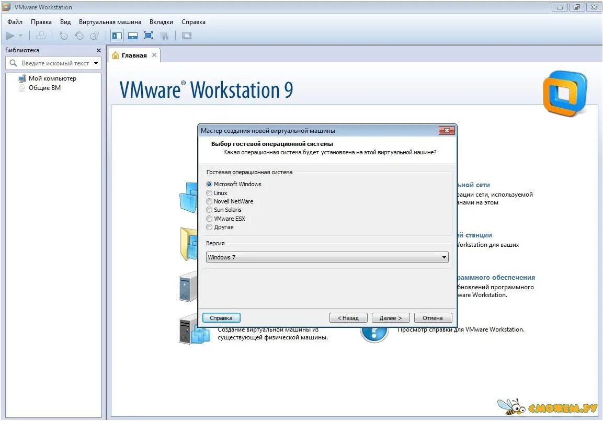Click the VMware Workstation logo icon top right
The width and height of the screenshot is (603, 421).
(x=565, y=94)
